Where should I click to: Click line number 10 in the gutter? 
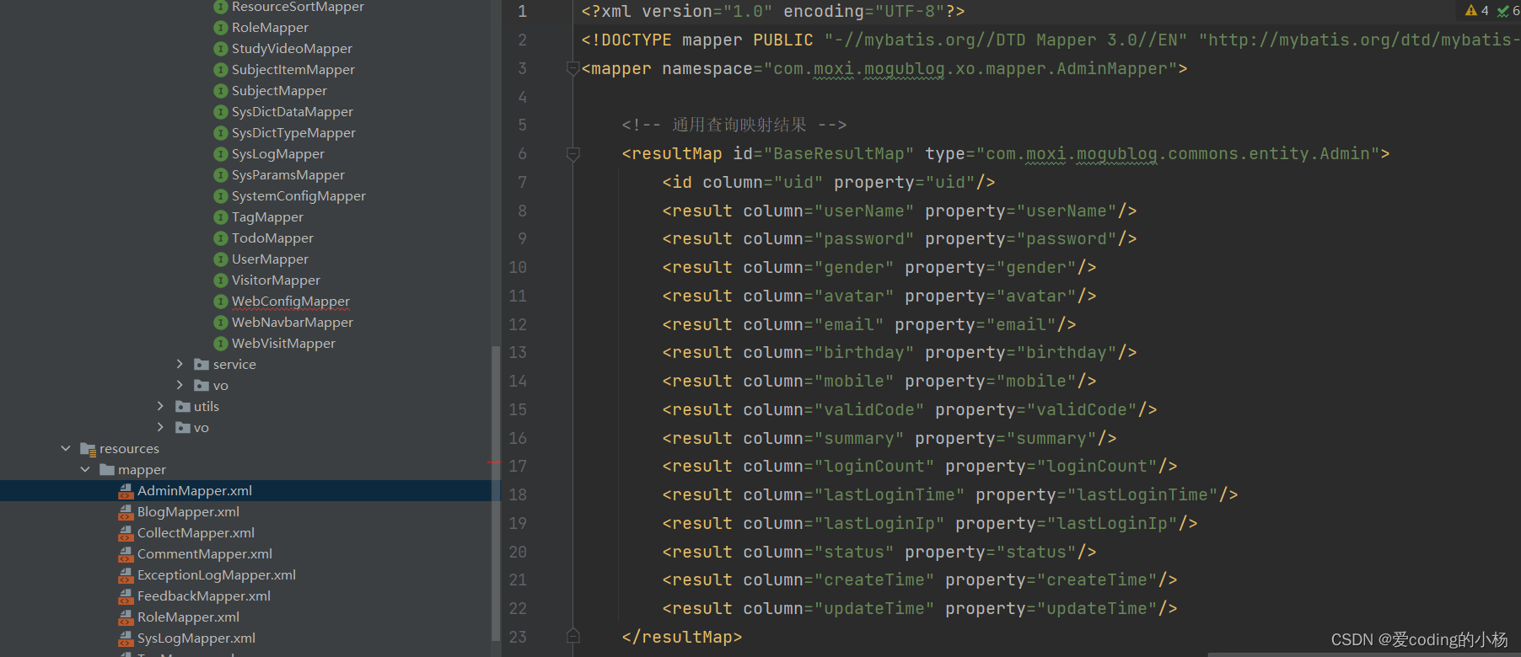point(518,267)
